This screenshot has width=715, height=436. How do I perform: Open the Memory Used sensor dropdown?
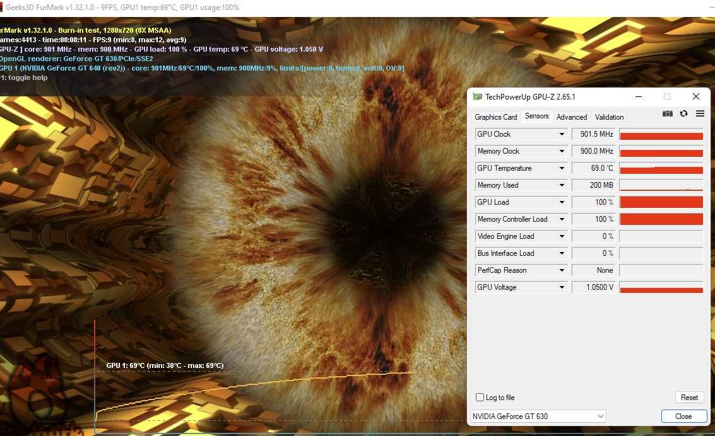562,185
